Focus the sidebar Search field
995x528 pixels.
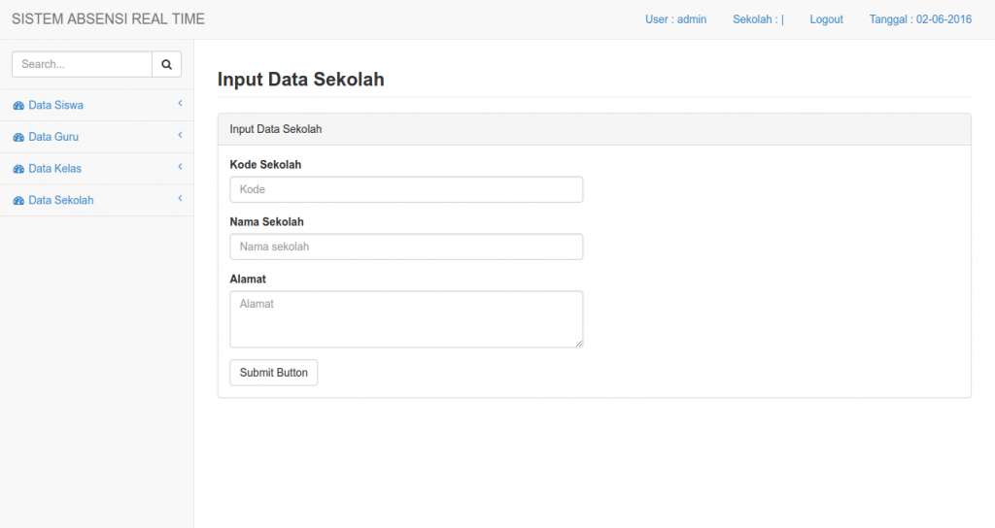[x=82, y=64]
